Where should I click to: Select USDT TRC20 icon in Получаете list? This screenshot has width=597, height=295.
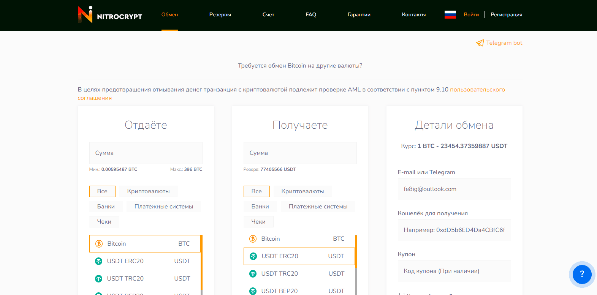[x=253, y=274]
